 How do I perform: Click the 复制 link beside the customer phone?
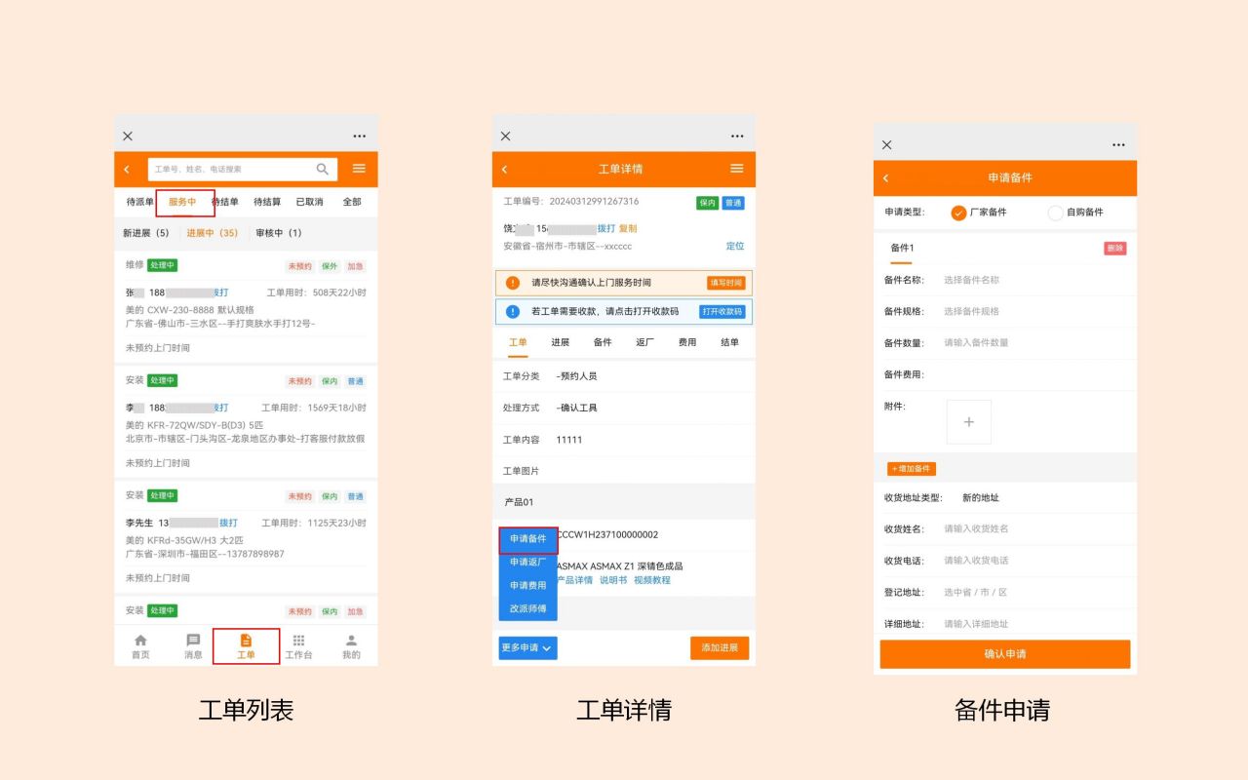coord(628,228)
